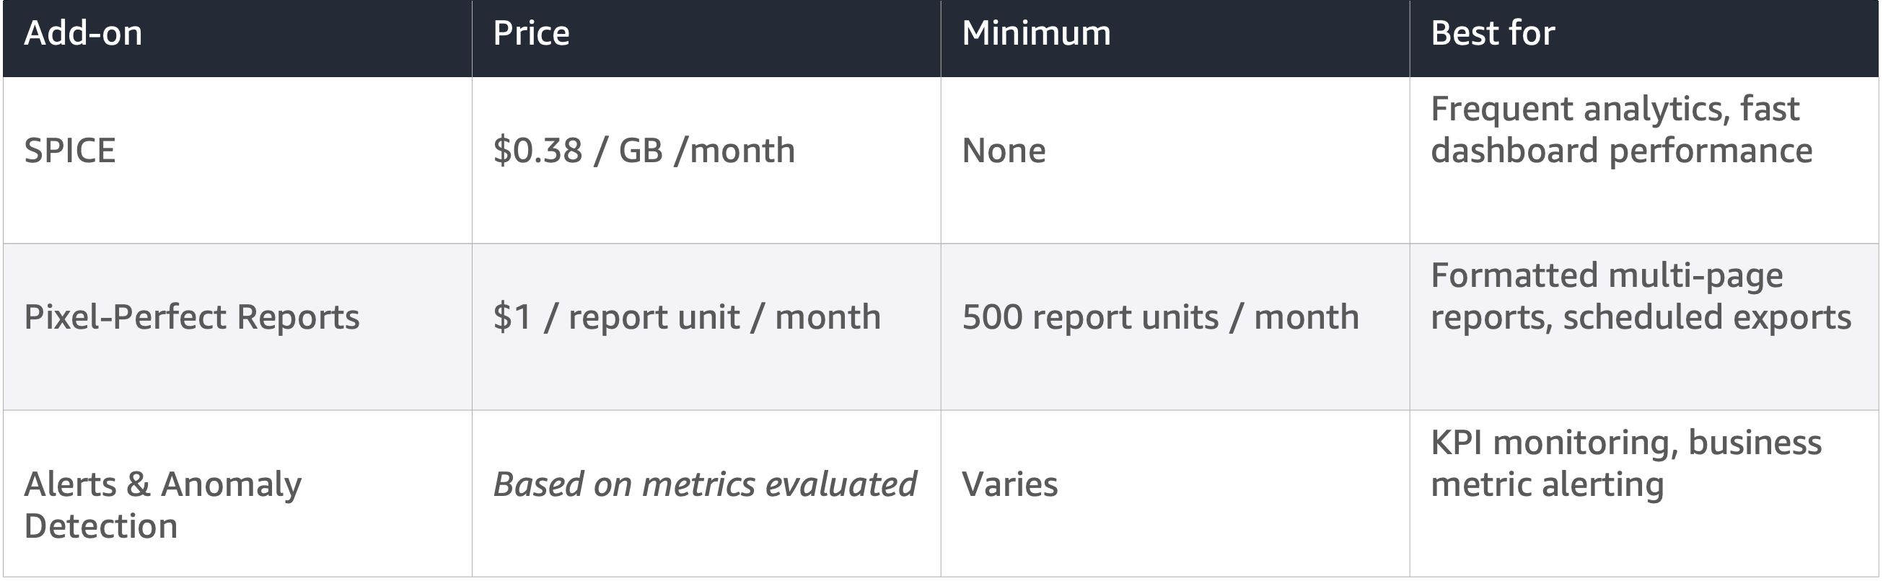Select Formatted multi-page reports, scheduled exports text
Viewport: 1883px width, 581px height.
coord(1641,296)
